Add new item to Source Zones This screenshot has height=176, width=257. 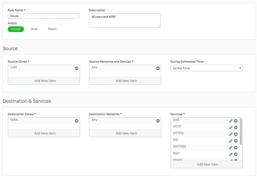(x=44, y=81)
